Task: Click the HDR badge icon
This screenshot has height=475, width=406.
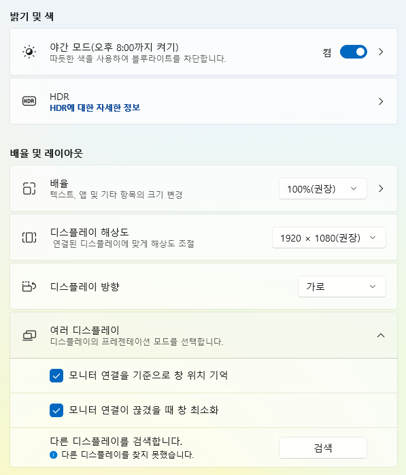Action: click(x=29, y=101)
